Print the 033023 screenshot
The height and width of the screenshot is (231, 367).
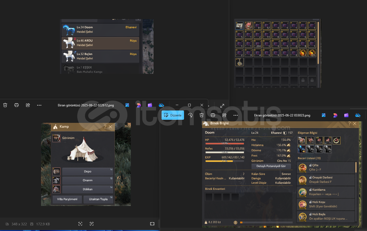tap(213, 115)
